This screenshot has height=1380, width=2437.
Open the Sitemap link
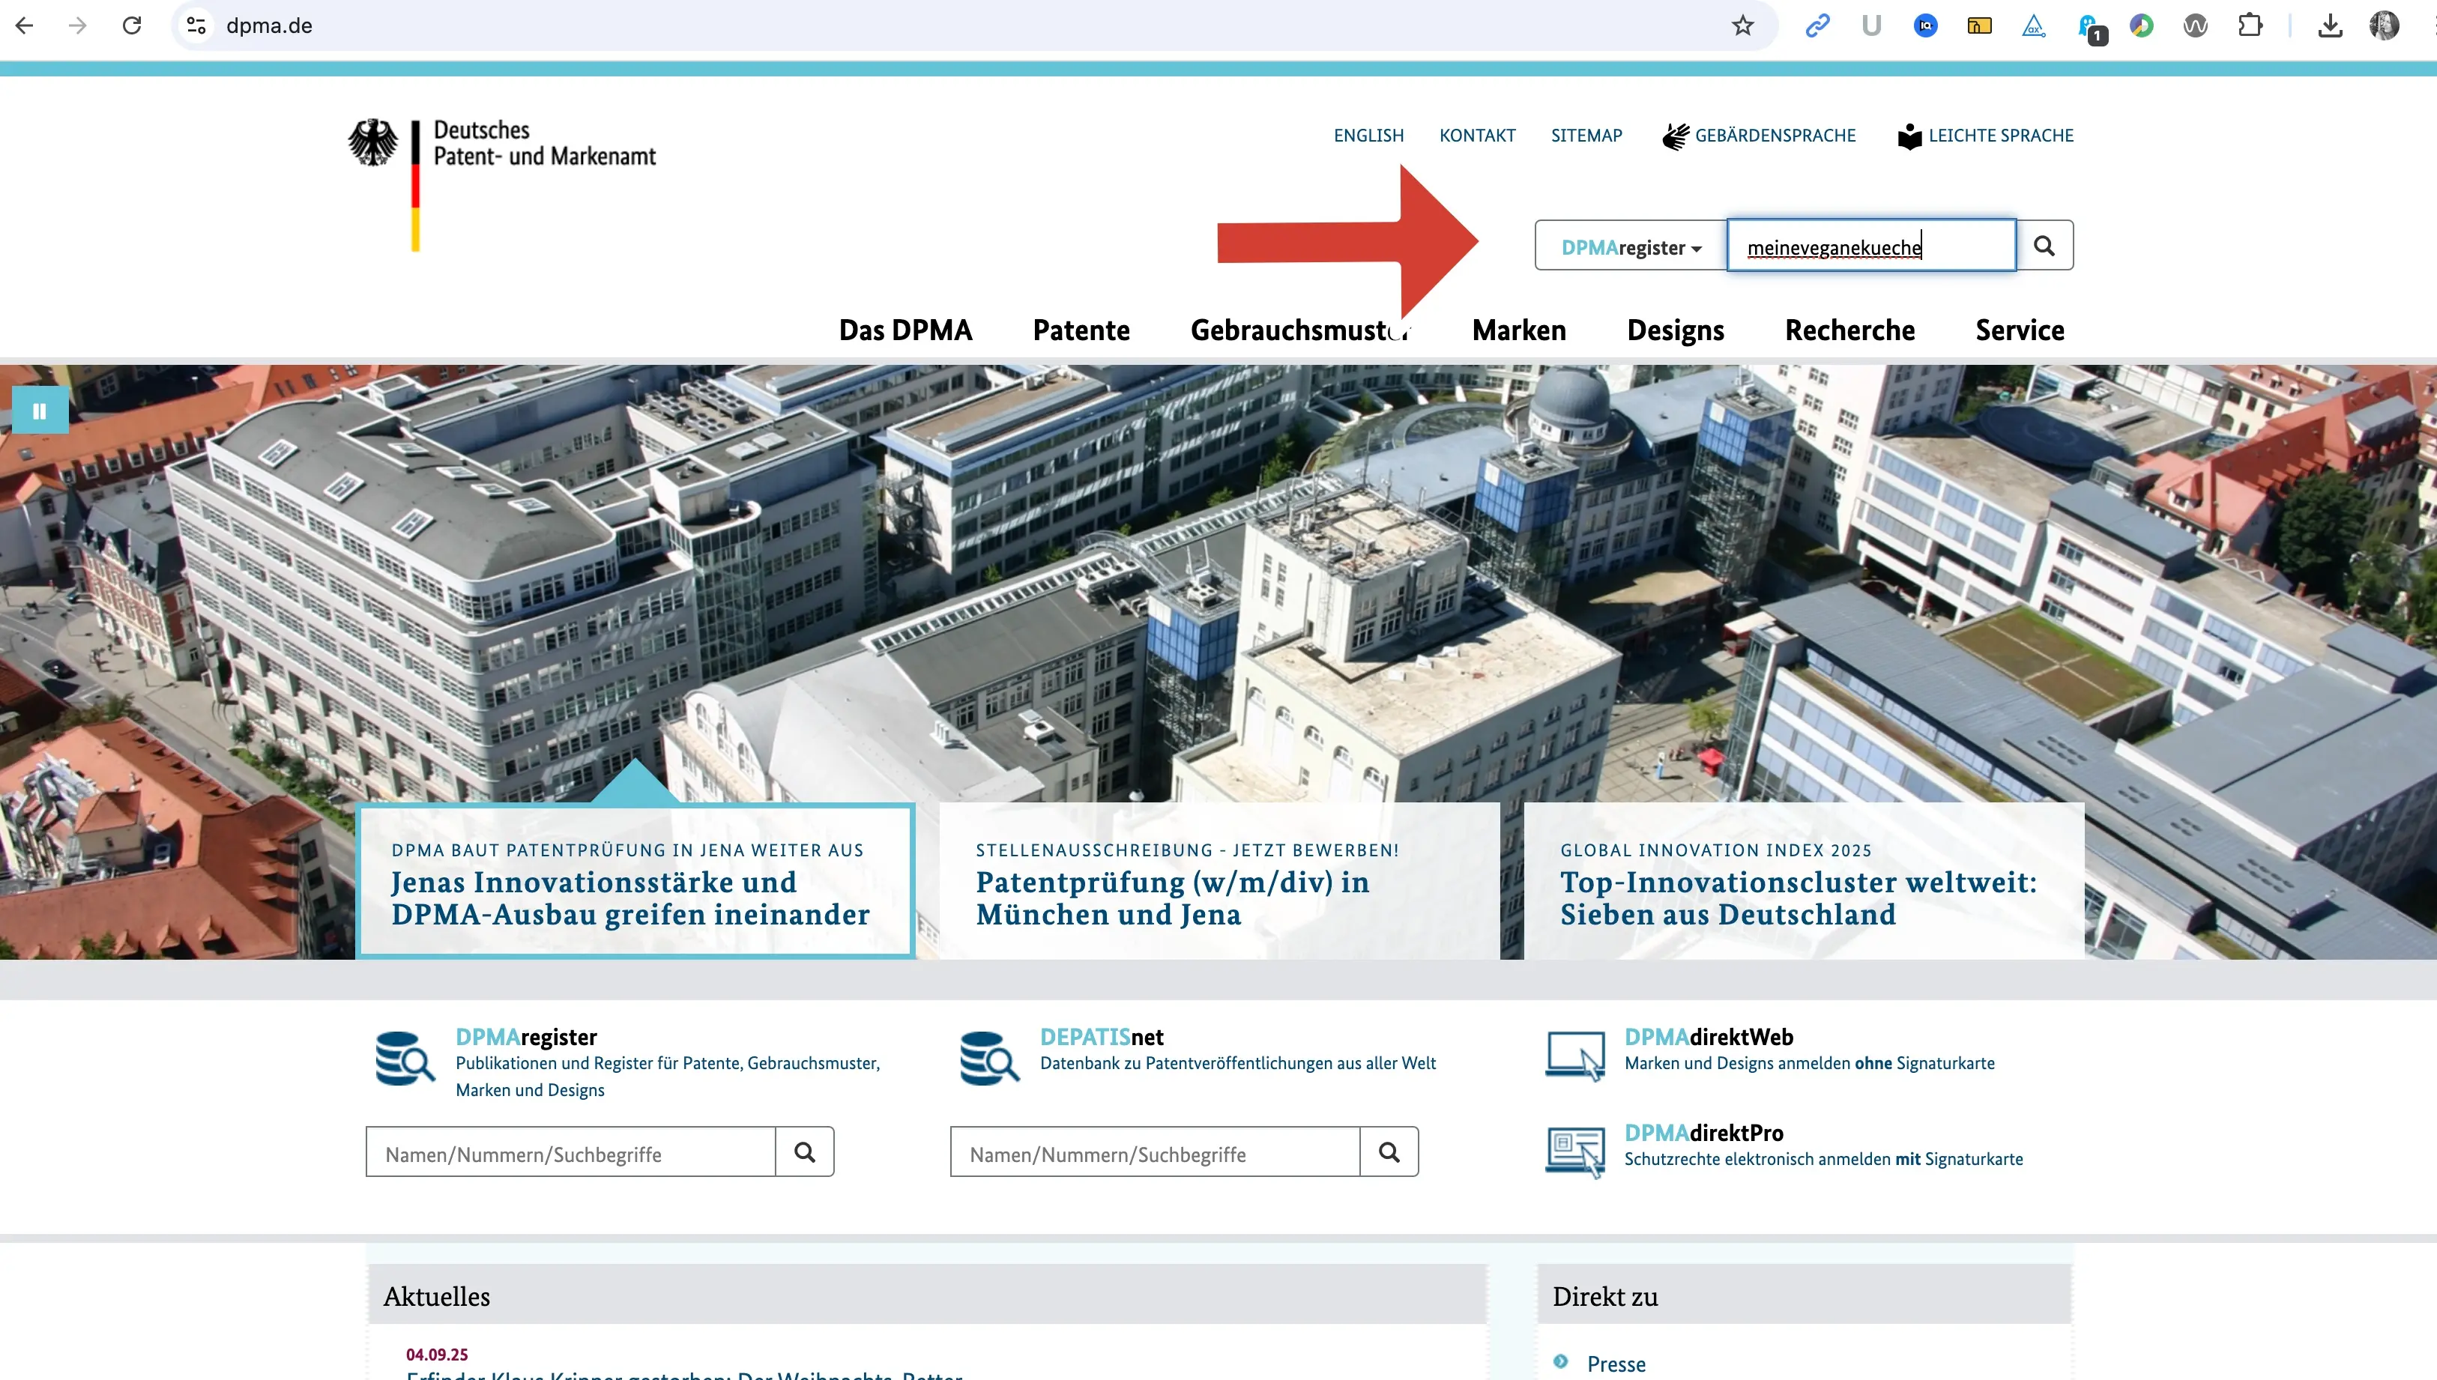point(1586,136)
